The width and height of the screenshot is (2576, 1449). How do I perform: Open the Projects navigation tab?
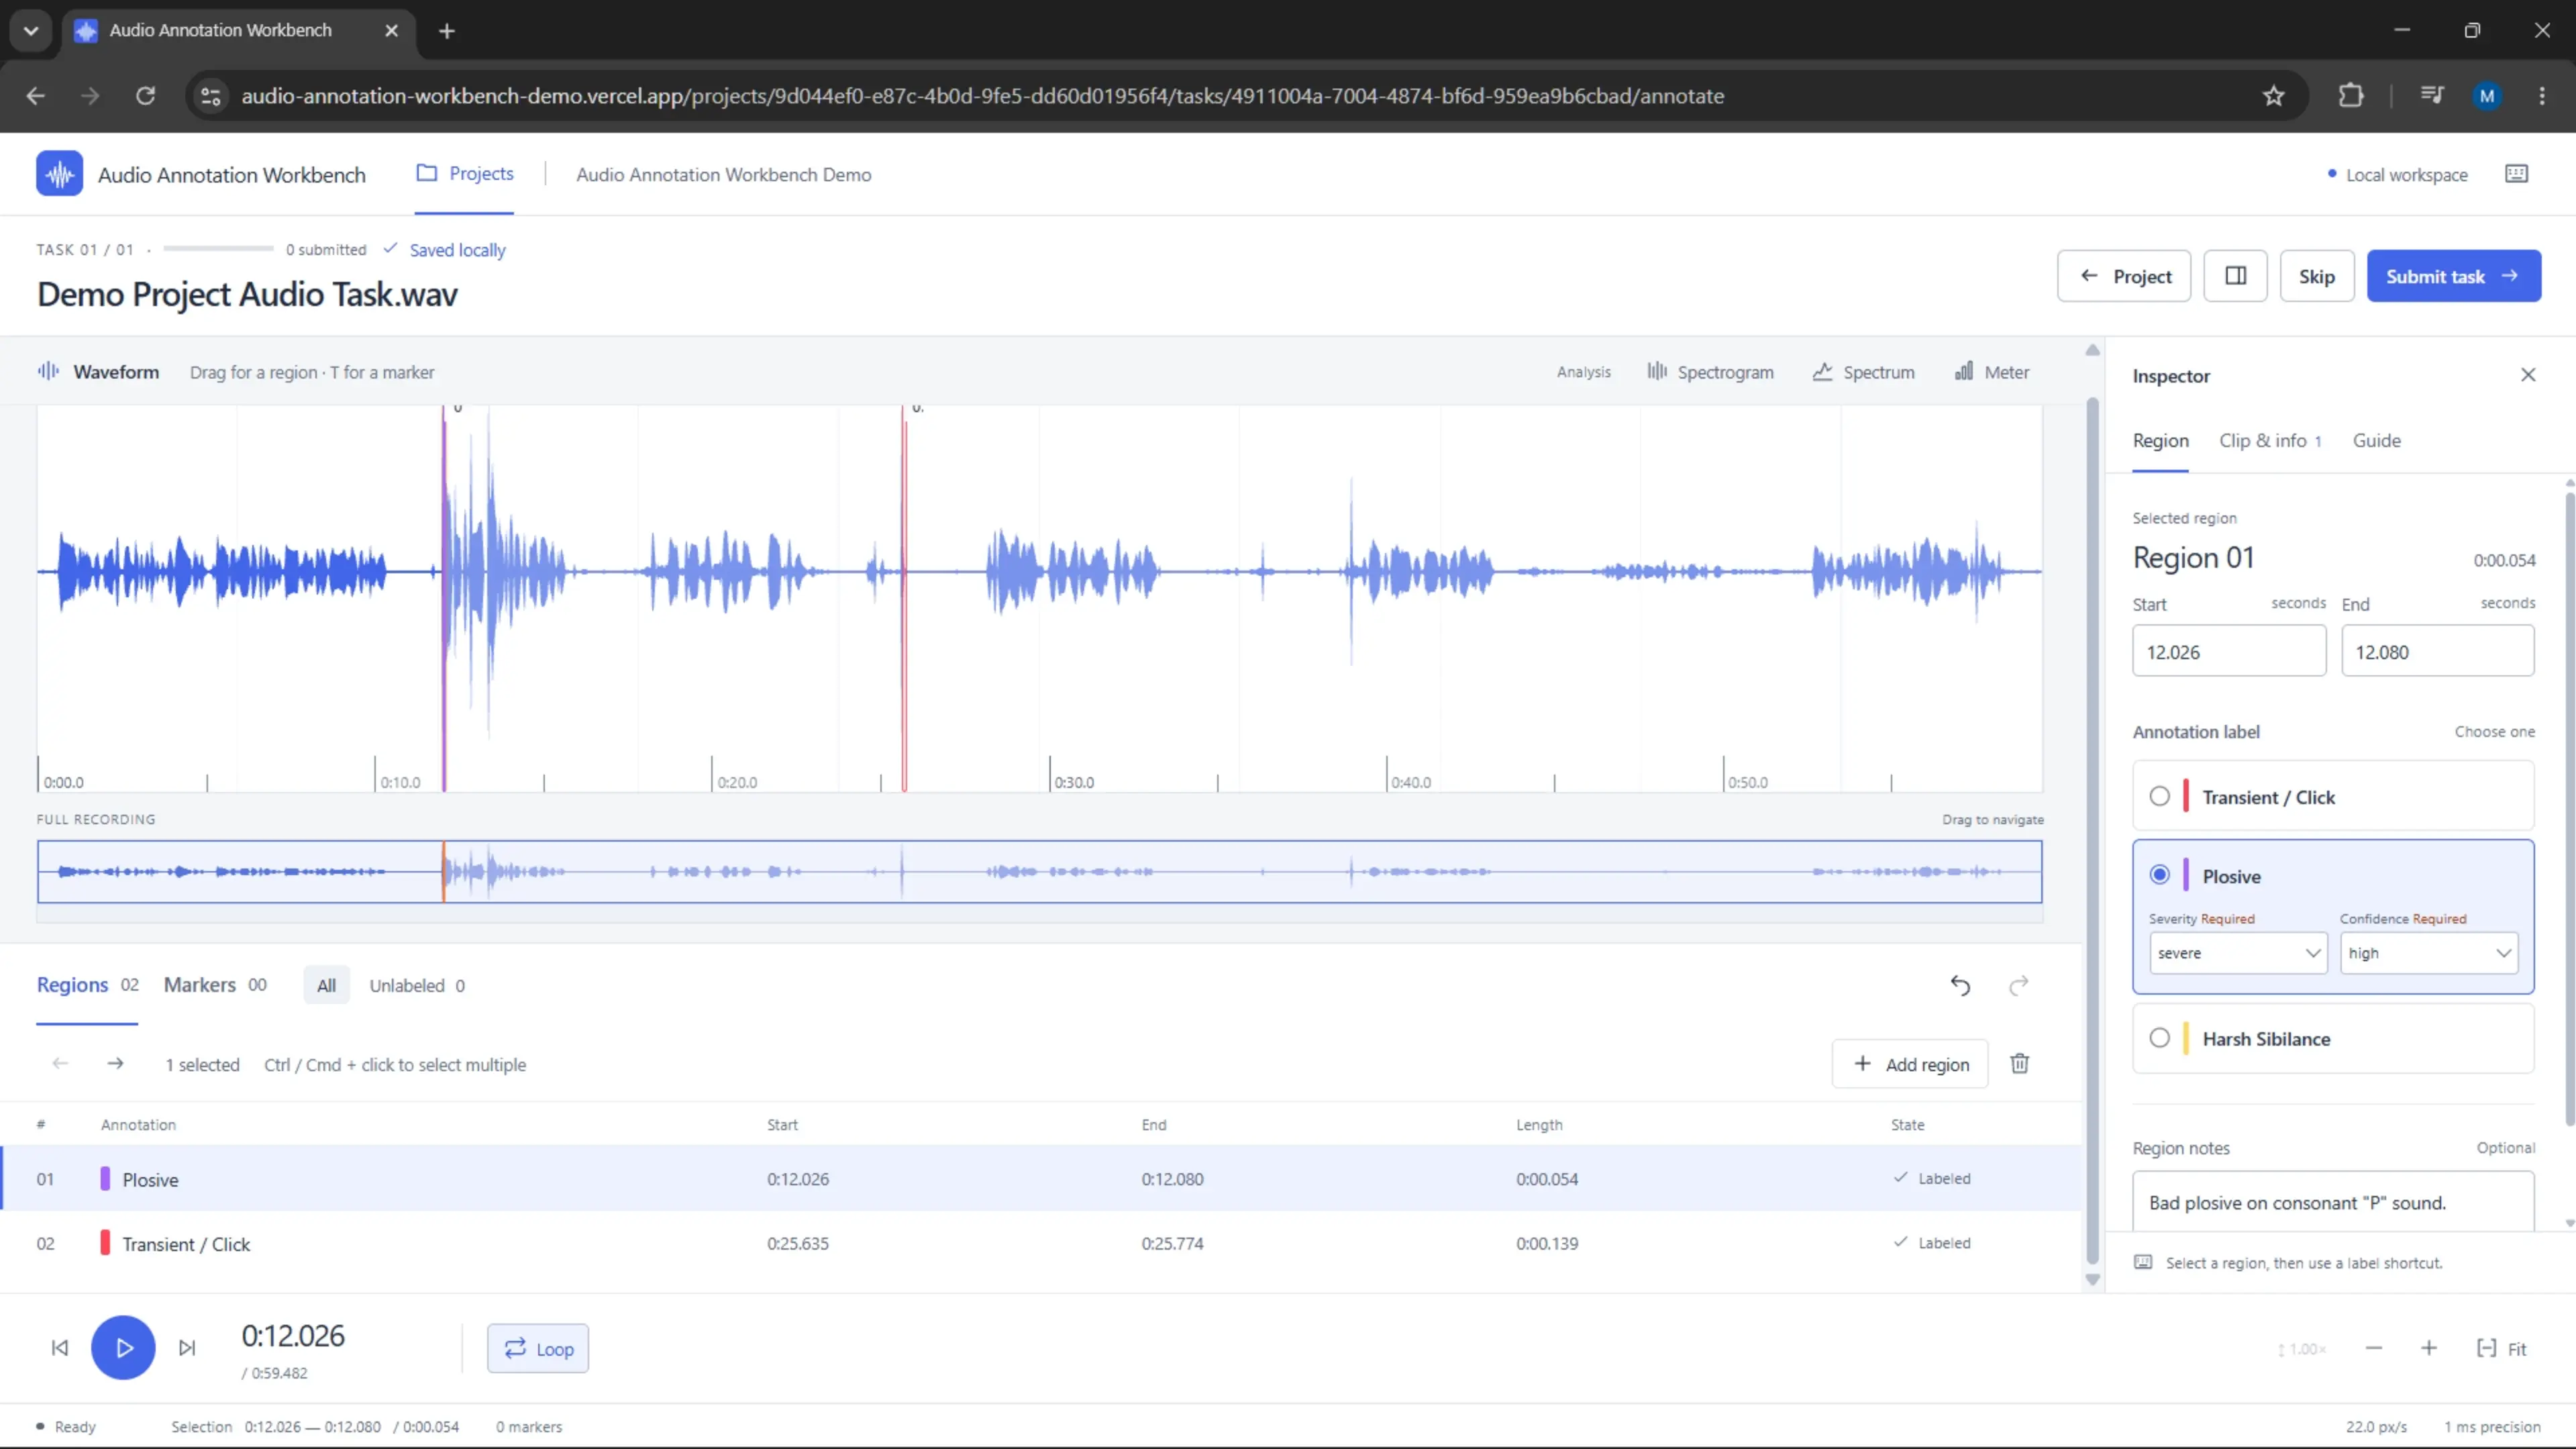tap(465, 174)
